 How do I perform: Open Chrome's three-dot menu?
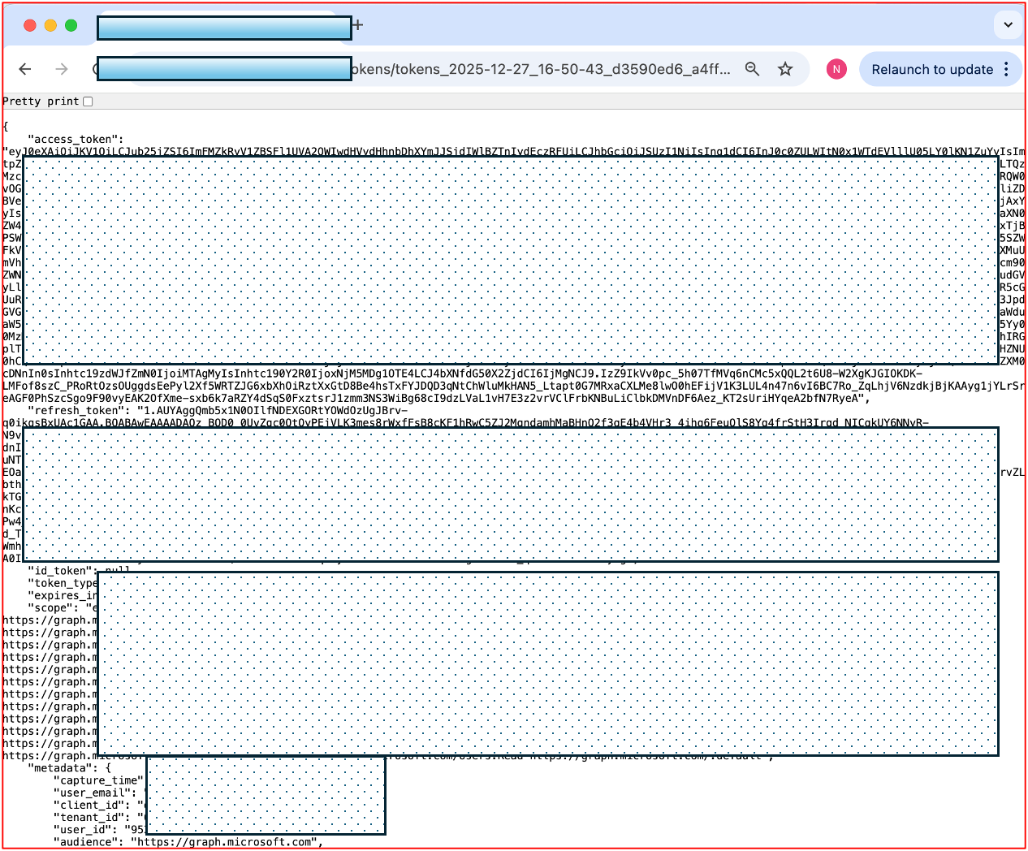pos(1007,69)
